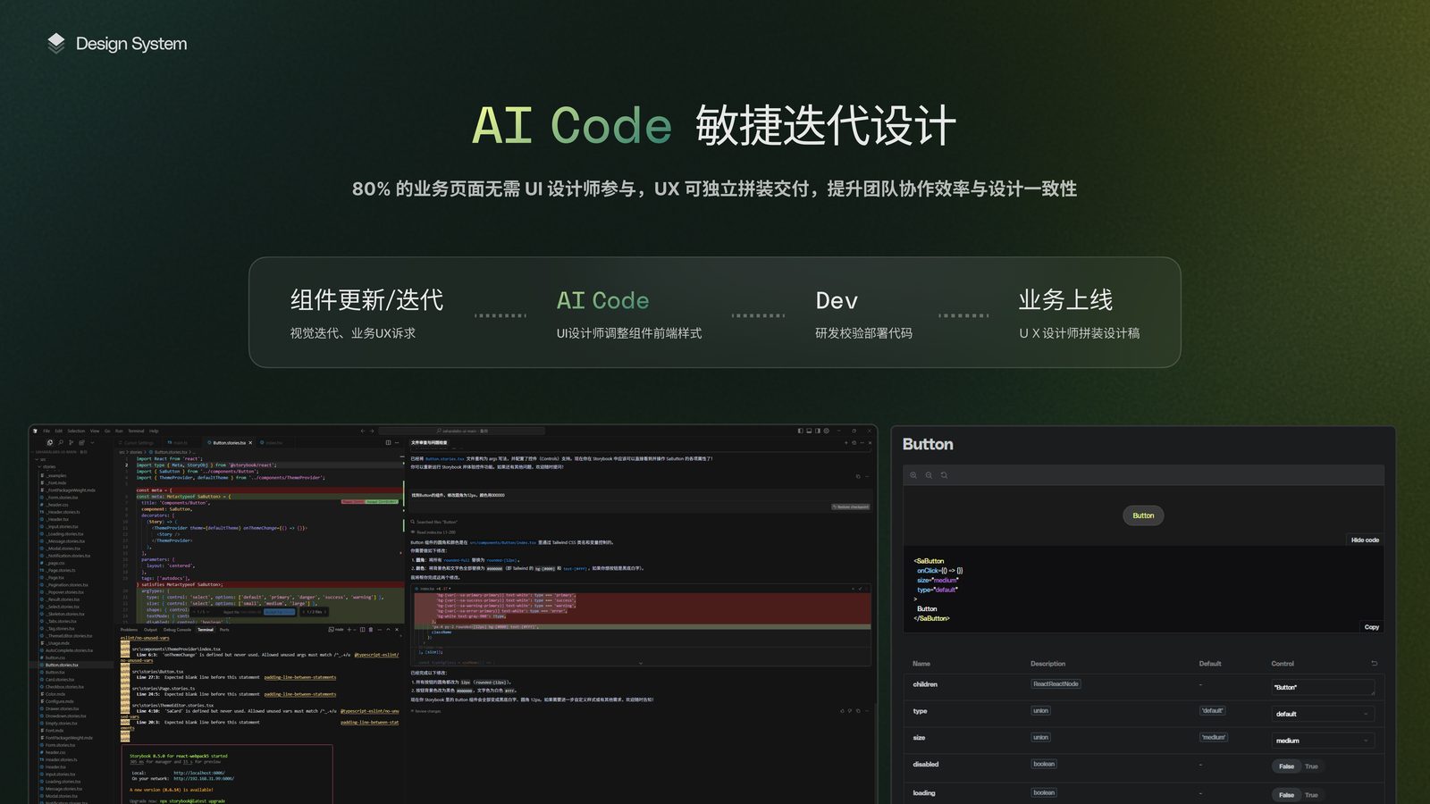Set loading control to True

[x=1311, y=795]
